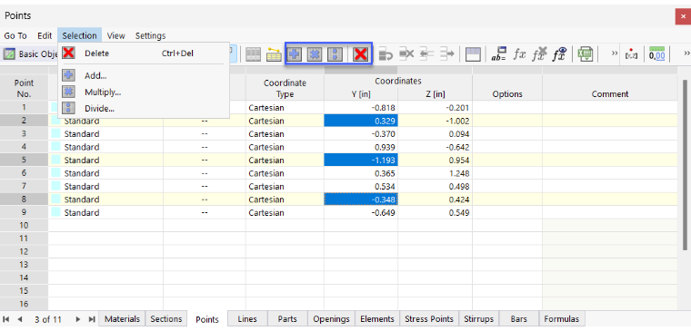Choose Add... in the Selection menu
This screenshot has width=691, height=331.
[144, 75]
